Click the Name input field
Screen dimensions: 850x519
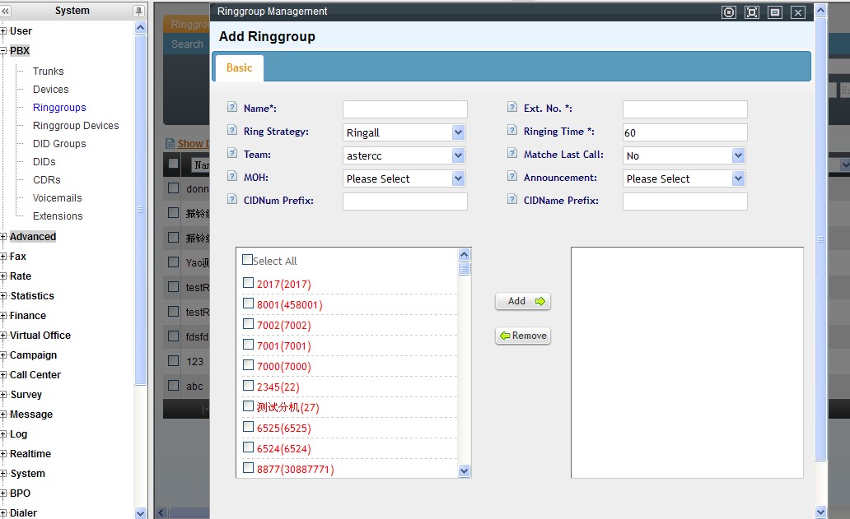pyautogui.click(x=404, y=109)
